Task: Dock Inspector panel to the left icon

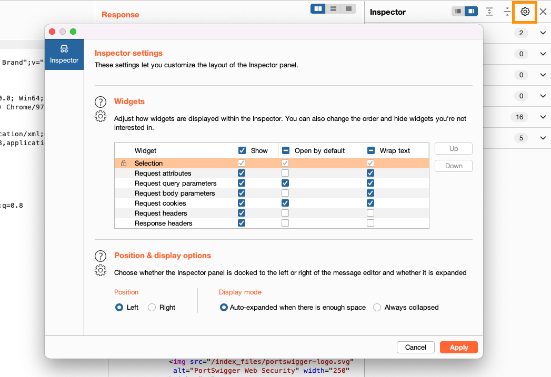Action: coord(458,11)
